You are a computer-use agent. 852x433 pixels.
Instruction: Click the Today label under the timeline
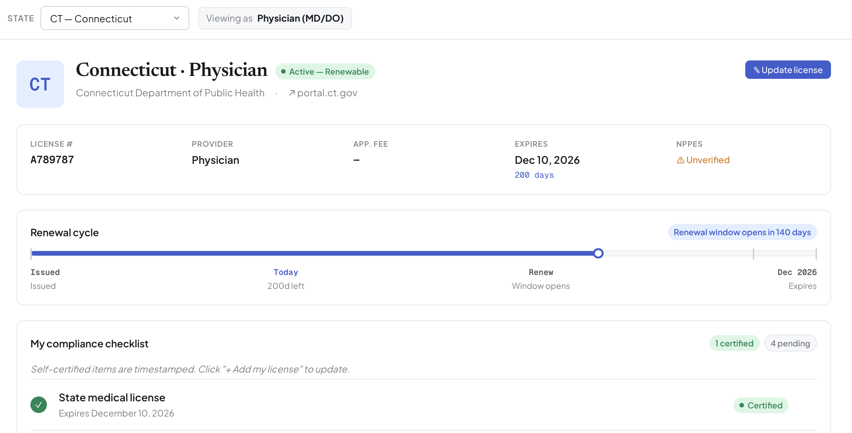[286, 272]
